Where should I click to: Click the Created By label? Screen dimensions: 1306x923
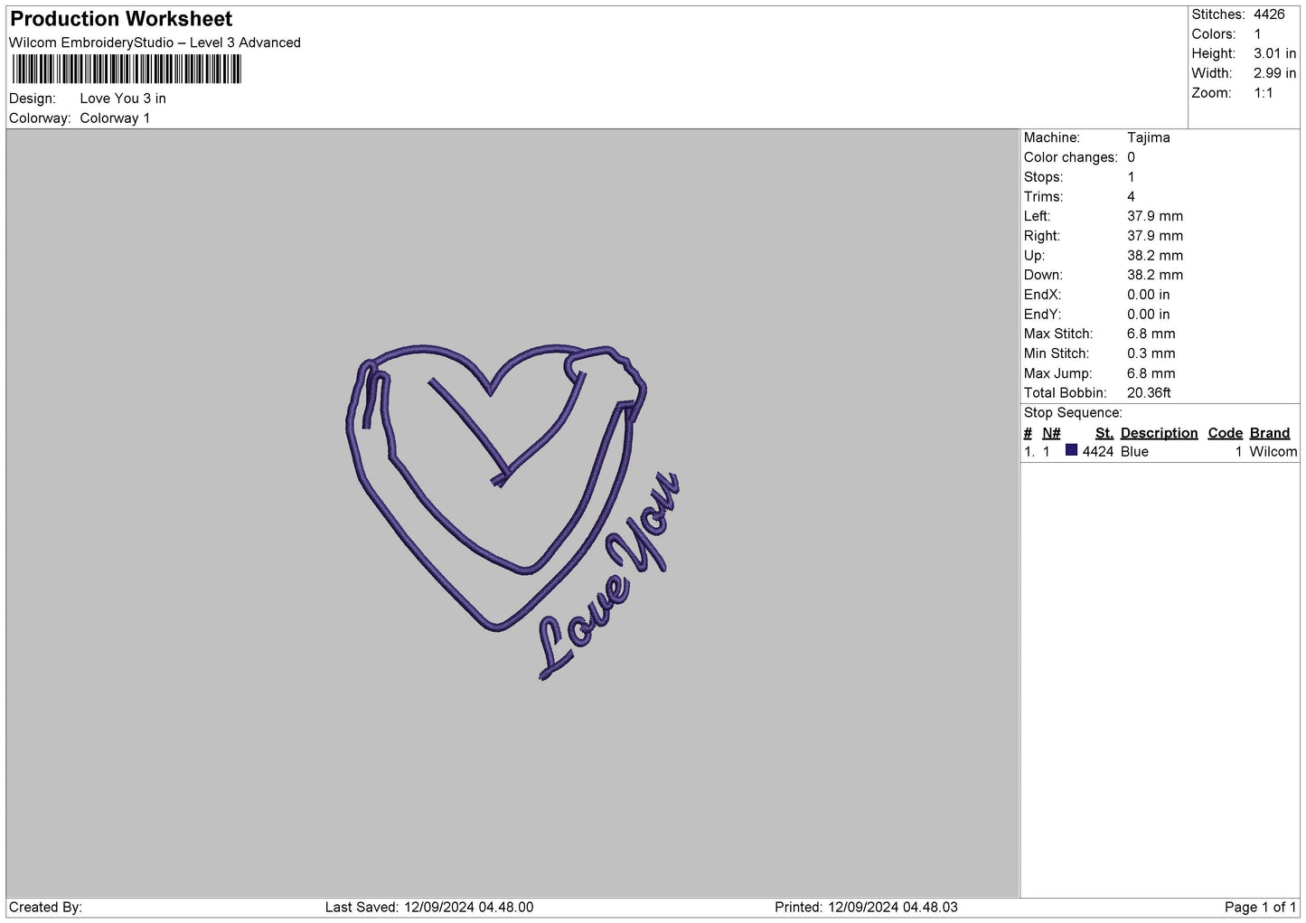tap(45, 908)
